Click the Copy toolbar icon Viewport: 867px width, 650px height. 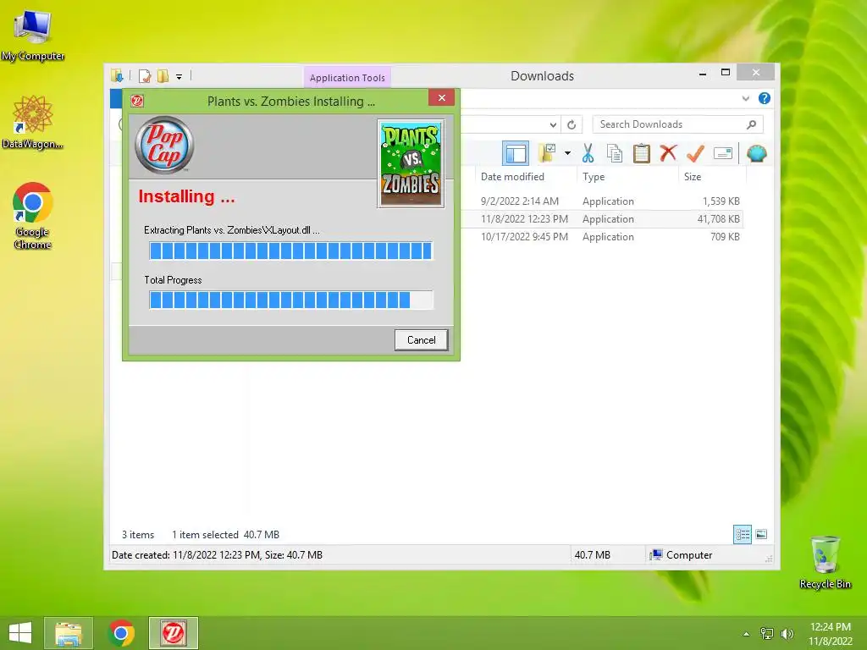pyautogui.click(x=615, y=153)
